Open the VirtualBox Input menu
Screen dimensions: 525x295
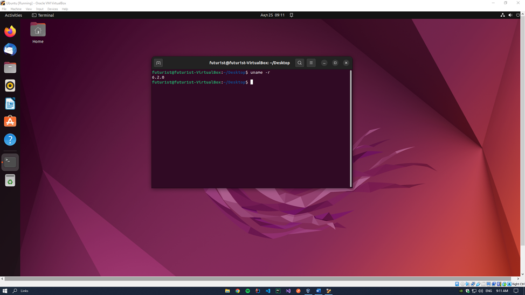39,9
